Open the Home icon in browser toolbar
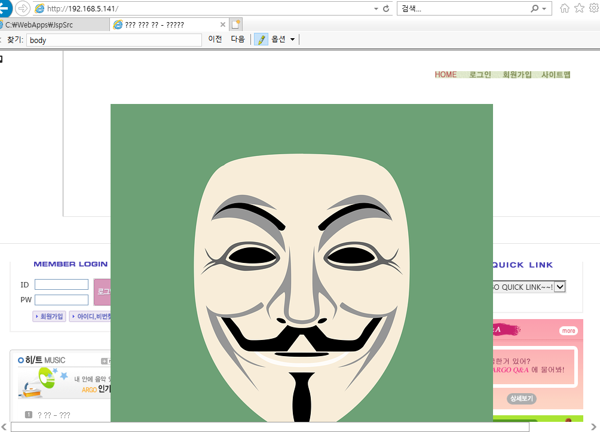The height and width of the screenshot is (432, 600). [564, 8]
